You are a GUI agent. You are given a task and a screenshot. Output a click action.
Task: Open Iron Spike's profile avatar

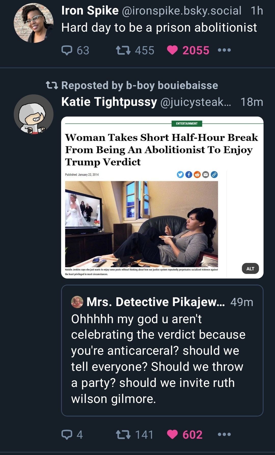pos(34,23)
